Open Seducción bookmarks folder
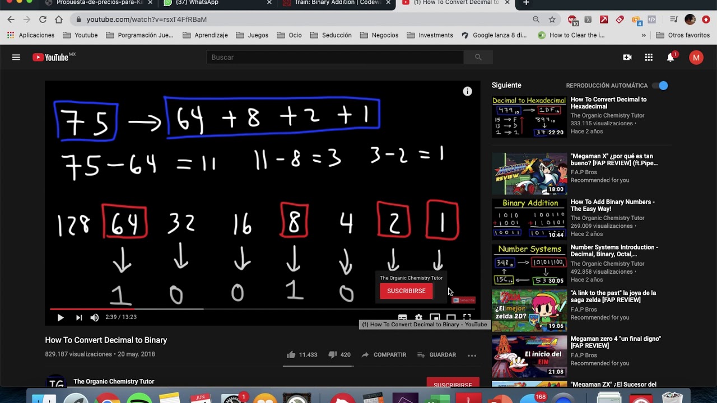Screen dimensions: 717x403 [330, 35]
